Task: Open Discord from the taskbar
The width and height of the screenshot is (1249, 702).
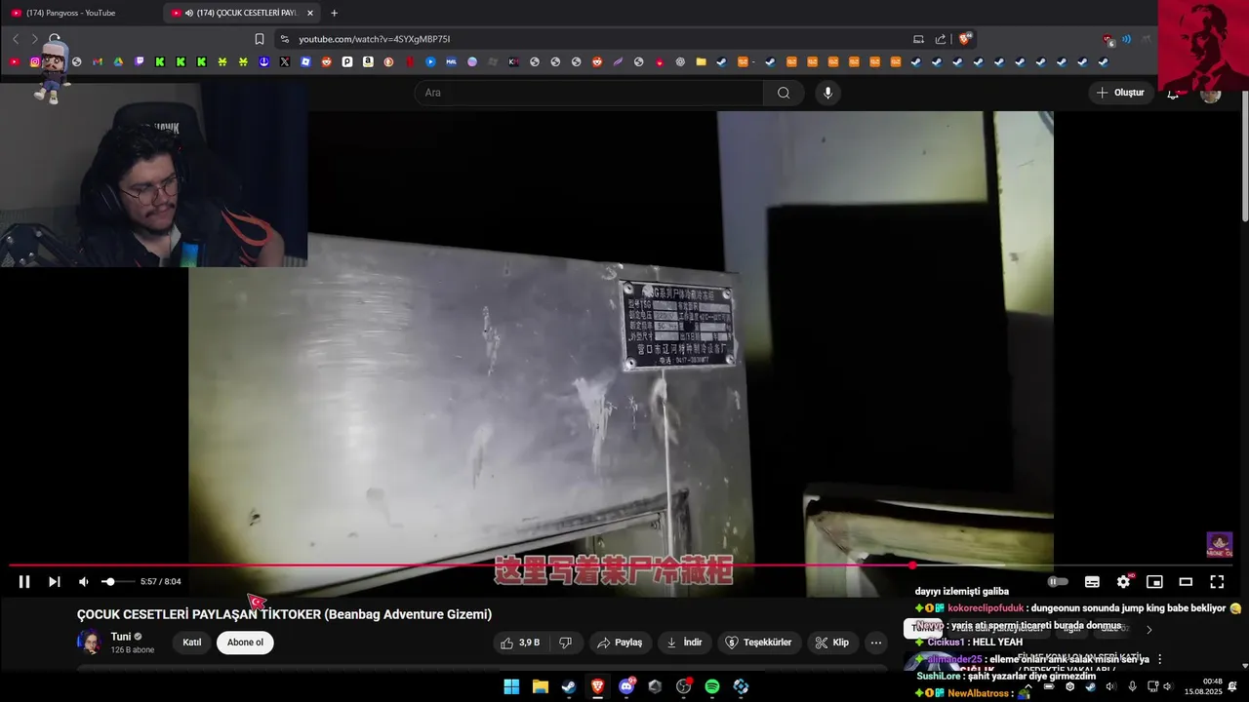Action: [626, 686]
